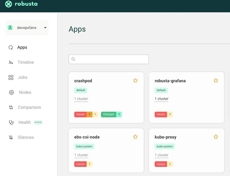Open the Timeline page
The width and height of the screenshot is (230, 176).
(x=26, y=62)
